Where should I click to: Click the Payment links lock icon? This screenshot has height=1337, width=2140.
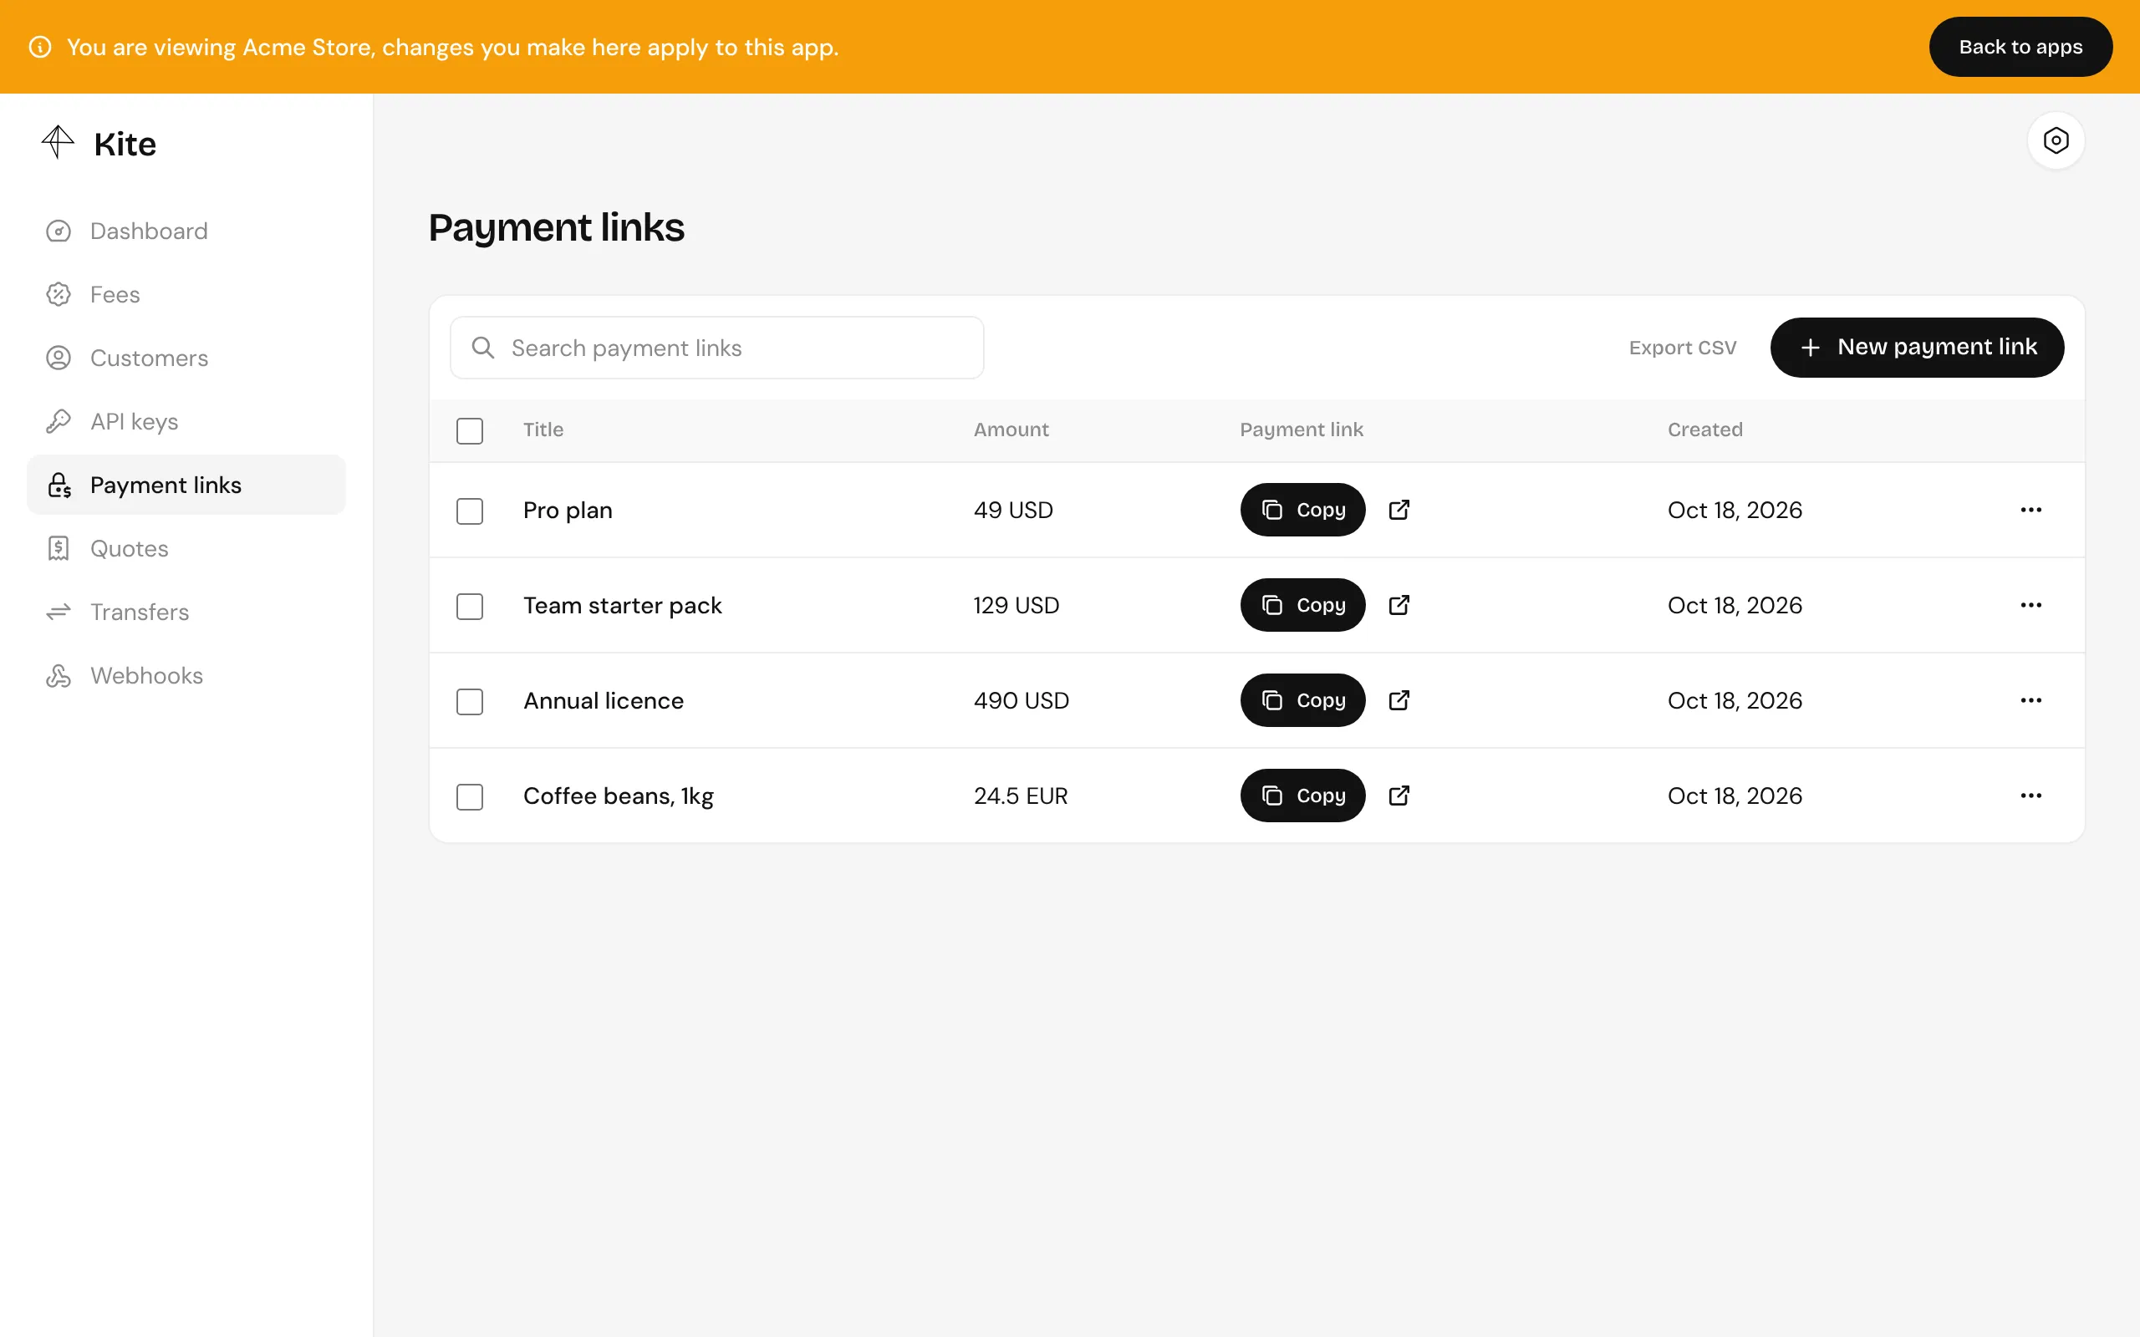point(59,485)
